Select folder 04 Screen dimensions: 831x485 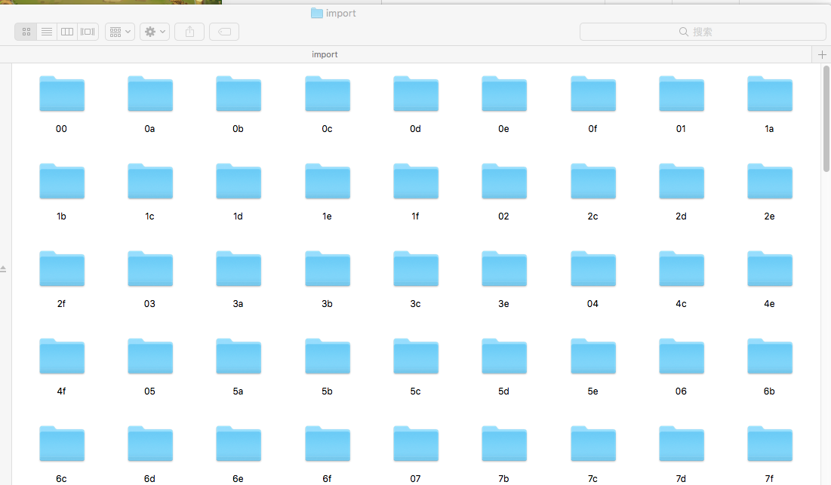point(593,269)
